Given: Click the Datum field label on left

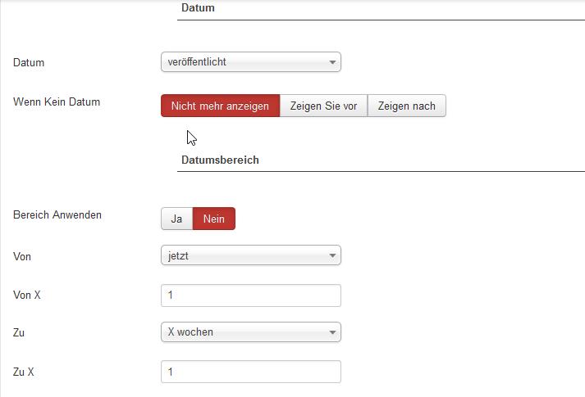Looking at the screenshot, I should [29, 62].
